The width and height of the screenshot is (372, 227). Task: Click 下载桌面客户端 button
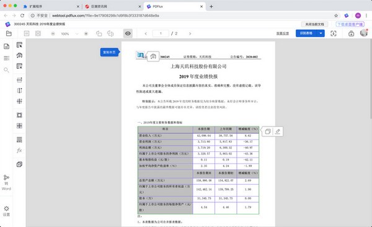[350, 24]
